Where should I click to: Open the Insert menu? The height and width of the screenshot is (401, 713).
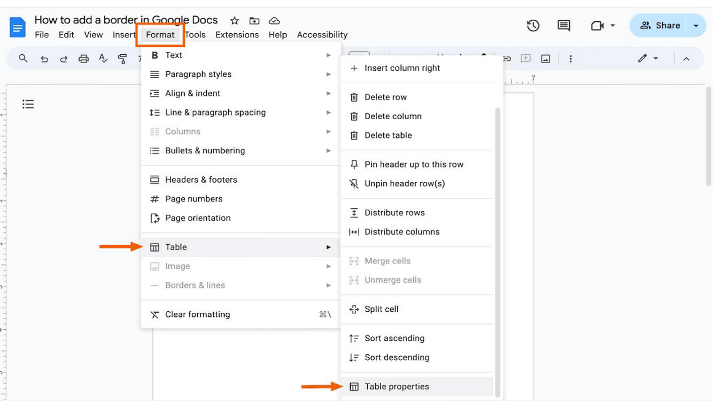coord(124,35)
